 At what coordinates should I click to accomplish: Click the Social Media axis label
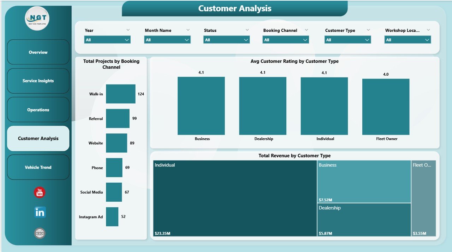point(92,192)
